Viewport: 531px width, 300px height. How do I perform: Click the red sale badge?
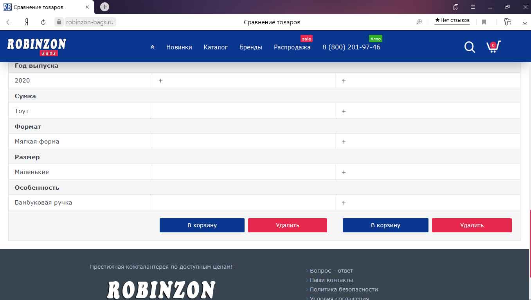306,39
